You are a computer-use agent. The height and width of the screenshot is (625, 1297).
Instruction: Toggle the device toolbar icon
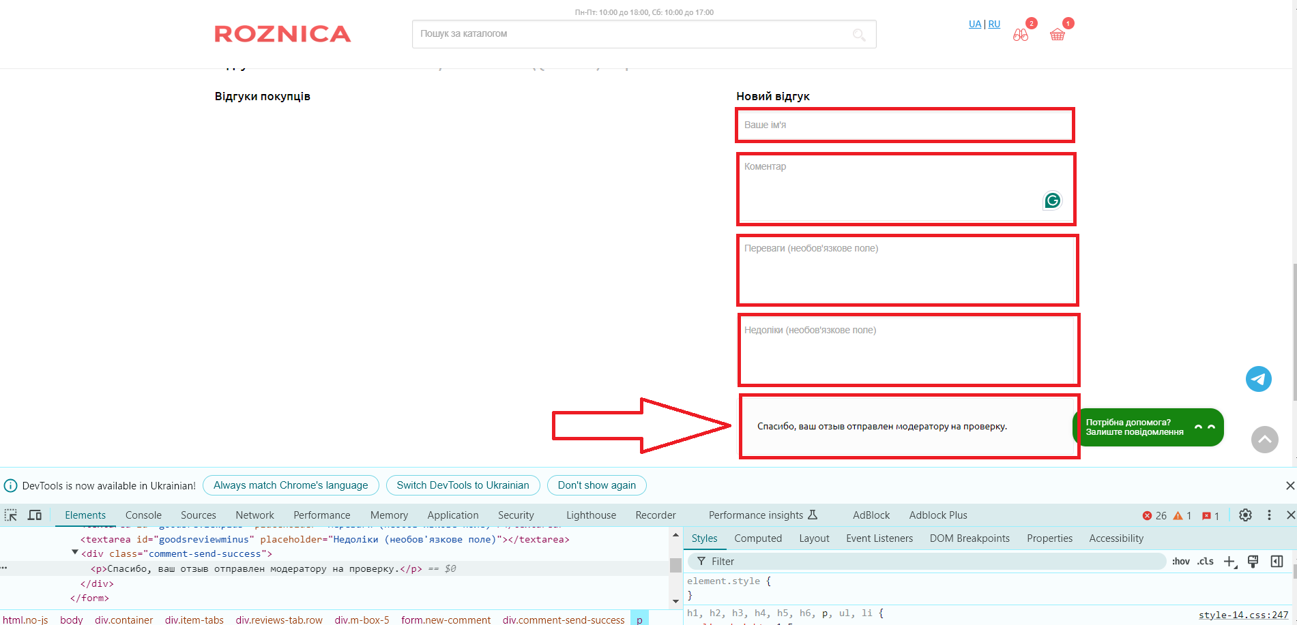[35, 515]
